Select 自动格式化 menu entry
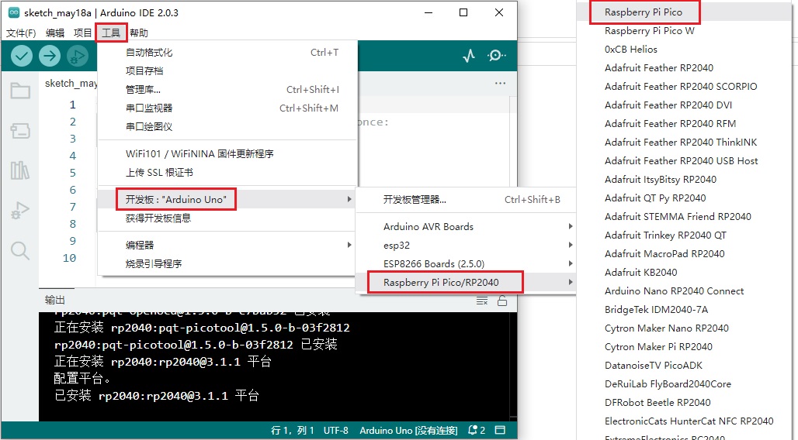798x440 pixels. pos(227,53)
